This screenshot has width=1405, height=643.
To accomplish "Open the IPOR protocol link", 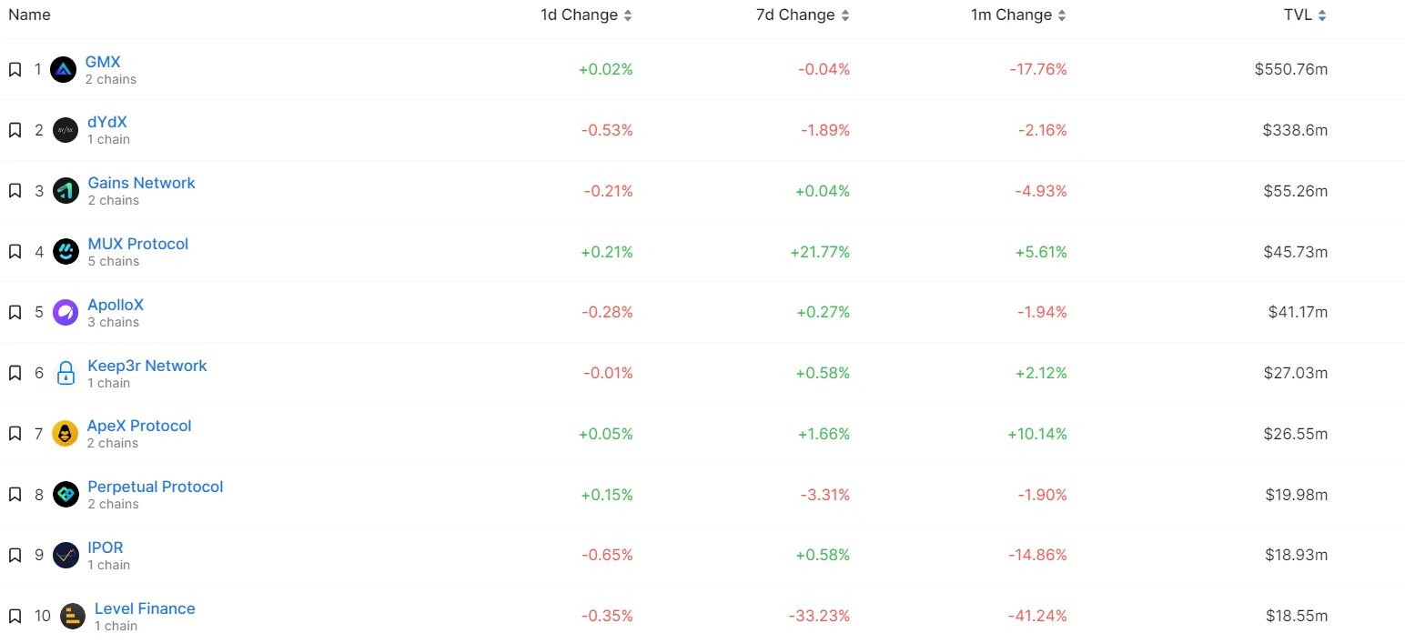I will [106, 548].
